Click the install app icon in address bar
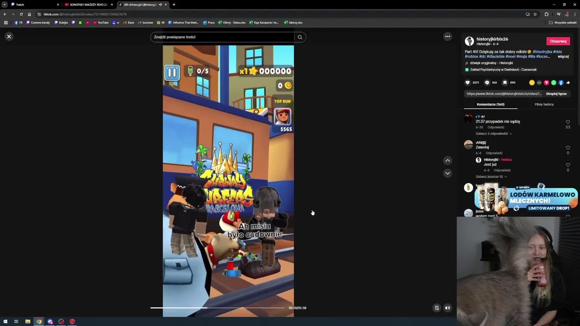Screen dimensions: 580x326 click(x=527, y=14)
